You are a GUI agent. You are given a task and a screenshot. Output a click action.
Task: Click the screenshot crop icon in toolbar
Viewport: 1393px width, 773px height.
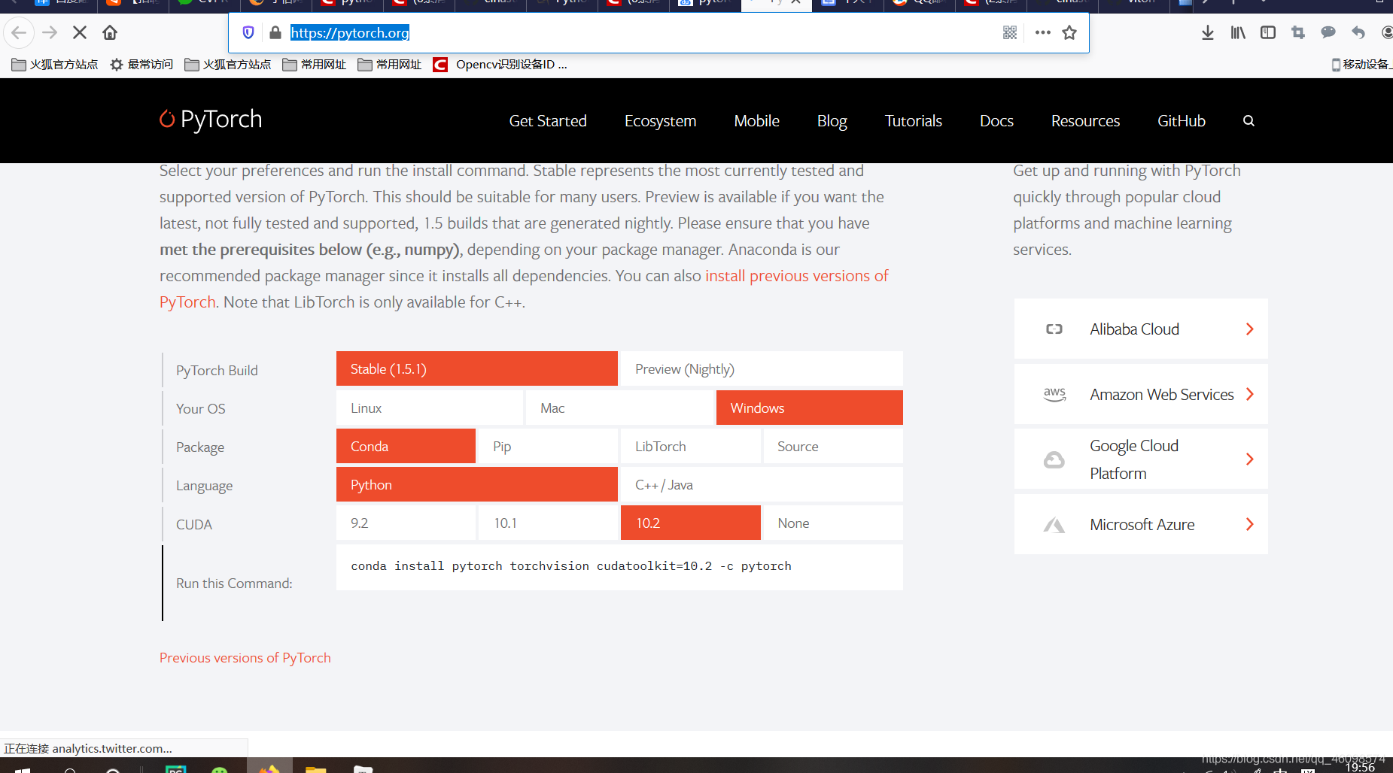[1298, 32]
